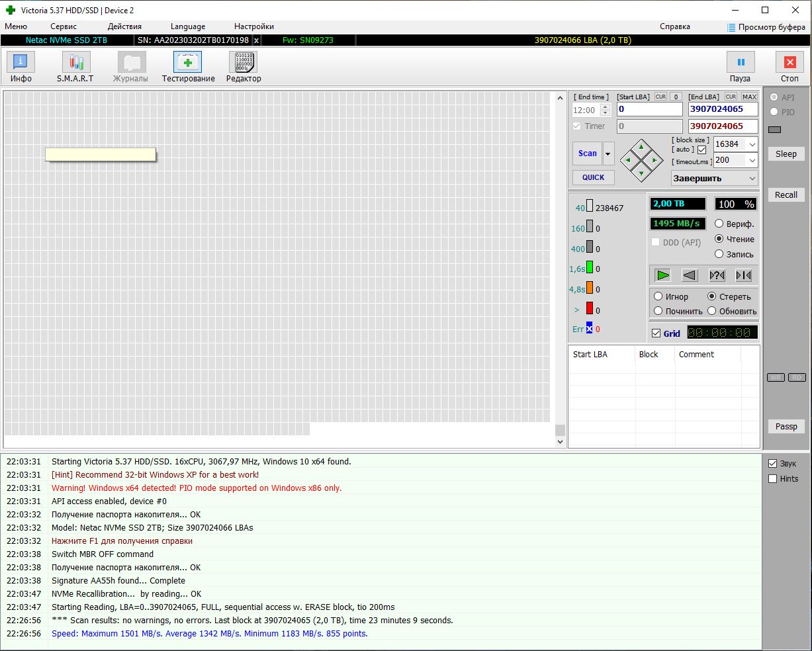Enable the Grid checkbox
This screenshot has width=812, height=651.
click(x=656, y=333)
